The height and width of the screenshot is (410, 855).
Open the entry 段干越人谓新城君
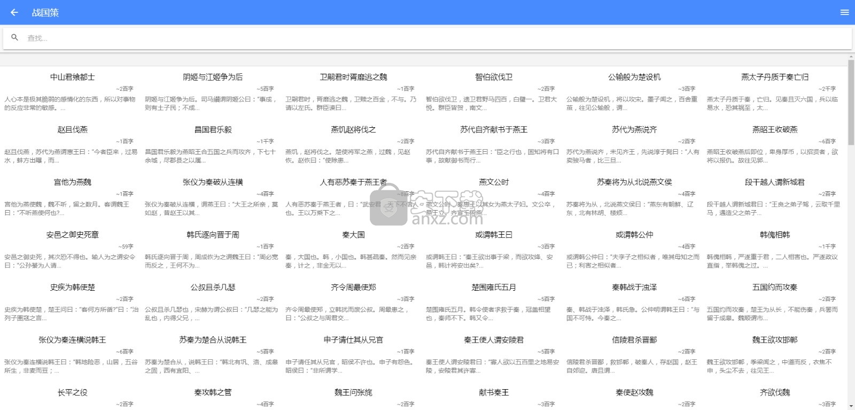tap(775, 182)
